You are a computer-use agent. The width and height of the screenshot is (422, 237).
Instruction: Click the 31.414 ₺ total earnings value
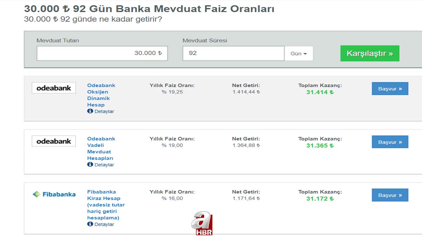(320, 92)
